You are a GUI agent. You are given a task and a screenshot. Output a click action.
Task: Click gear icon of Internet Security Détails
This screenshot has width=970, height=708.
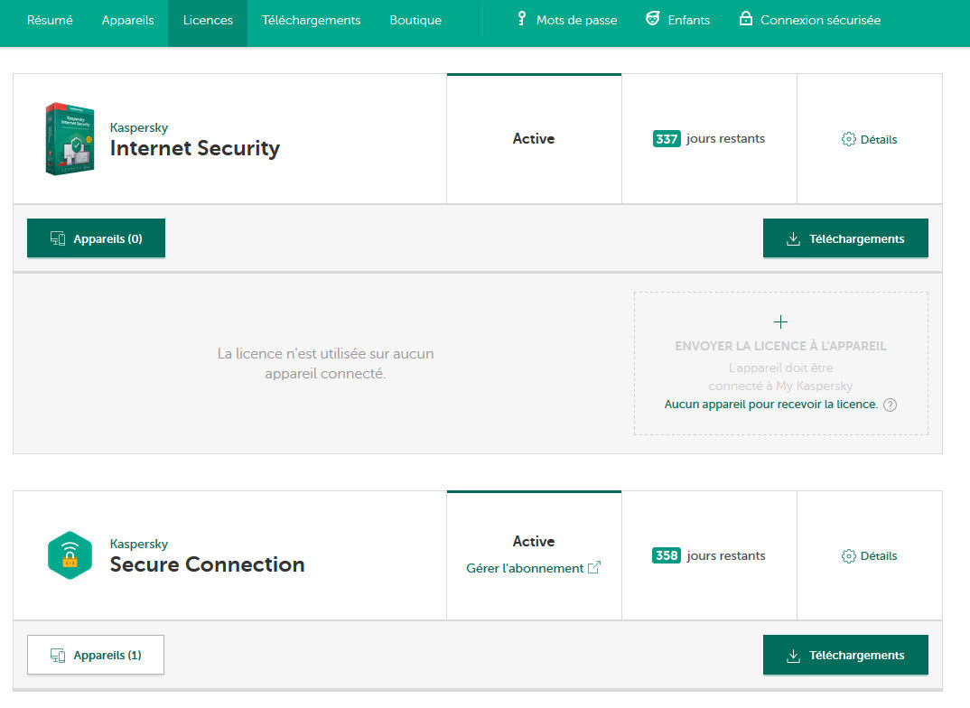[x=848, y=139]
